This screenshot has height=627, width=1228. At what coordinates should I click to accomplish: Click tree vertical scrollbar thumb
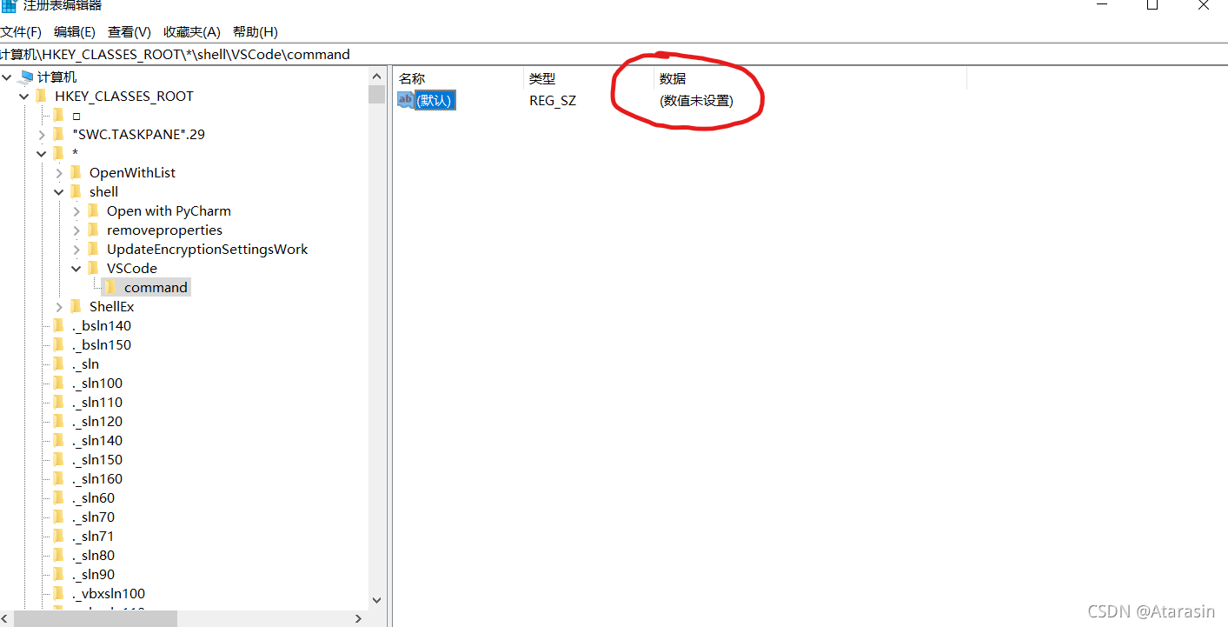(x=376, y=94)
